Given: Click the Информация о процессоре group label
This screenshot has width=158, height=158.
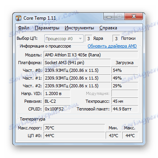Looking at the screenshot, I should [45, 46].
